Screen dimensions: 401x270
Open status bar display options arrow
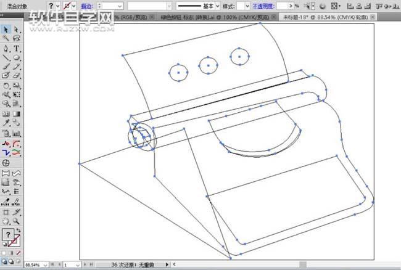tap(167, 264)
